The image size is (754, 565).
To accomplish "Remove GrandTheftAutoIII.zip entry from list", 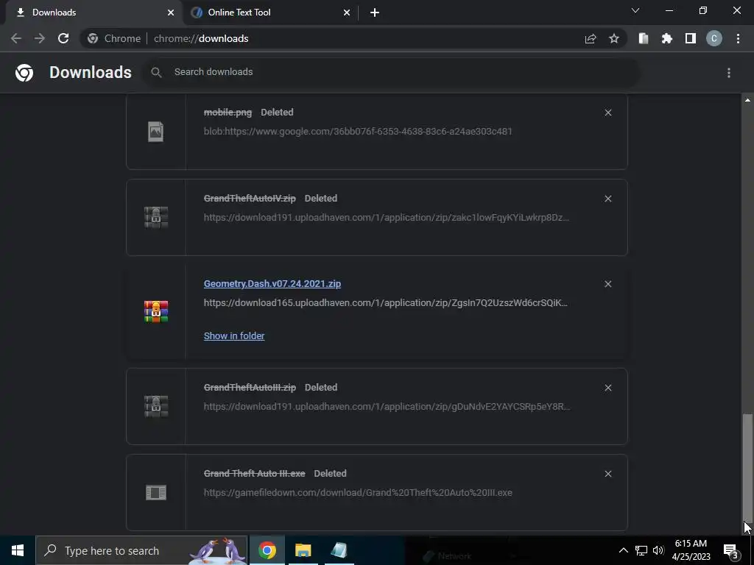I will click(607, 387).
